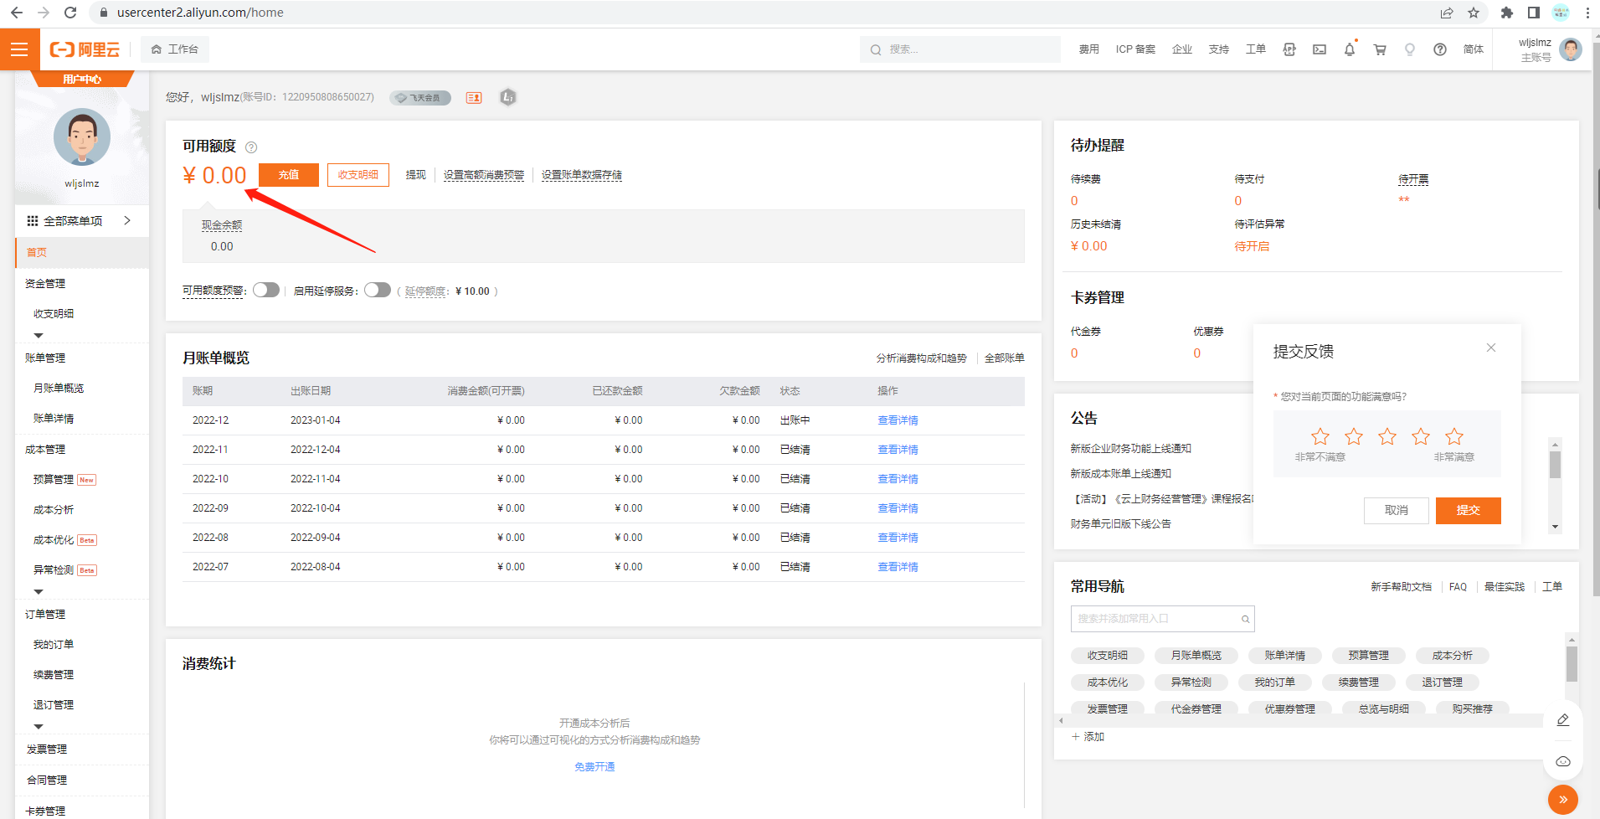Click the search icon in navigation search box

(1245, 619)
